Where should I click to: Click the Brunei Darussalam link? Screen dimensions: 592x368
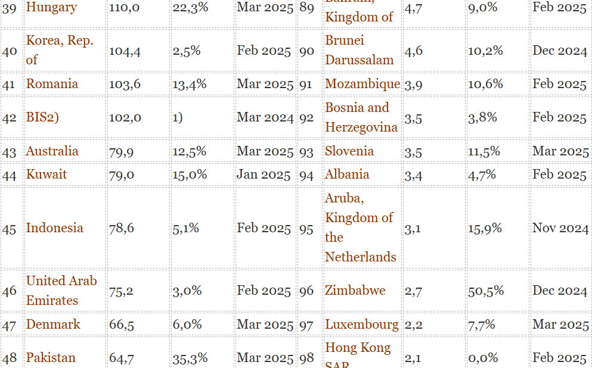click(359, 50)
